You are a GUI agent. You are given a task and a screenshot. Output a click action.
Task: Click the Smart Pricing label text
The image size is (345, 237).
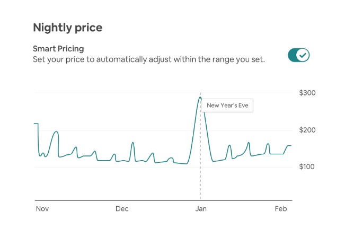pos(58,49)
